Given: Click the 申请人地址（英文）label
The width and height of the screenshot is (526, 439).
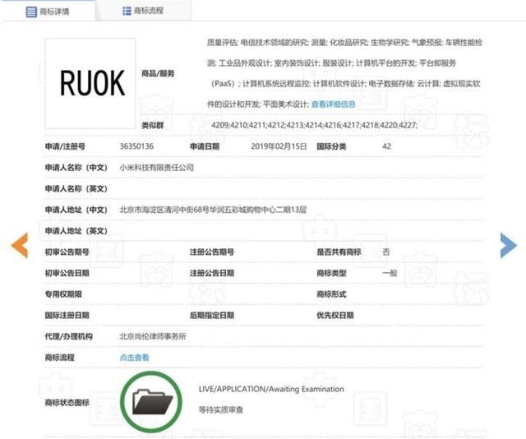Looking at the screenshot, I should tap(76, 231).
